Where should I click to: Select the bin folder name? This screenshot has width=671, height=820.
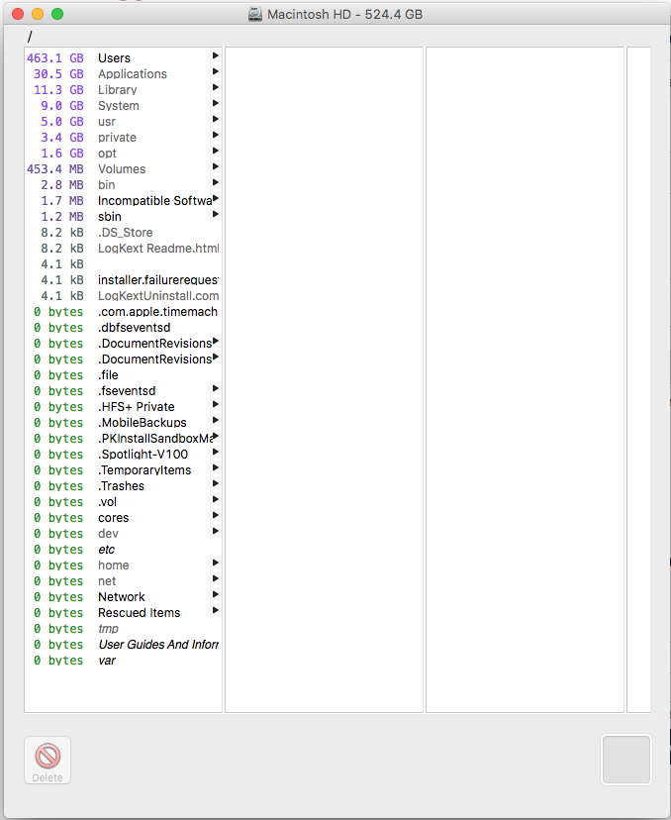click(x=107, y=185)
